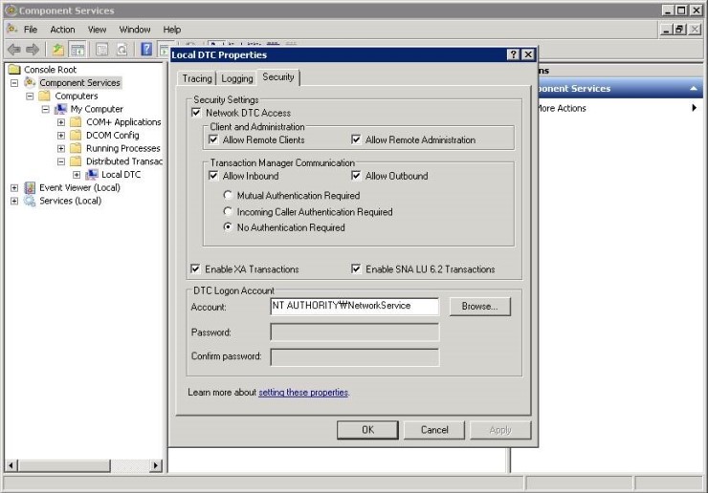Collapse the Distributed Transaction node
Screen dimensions: 708x493
(x=61, y=161)
